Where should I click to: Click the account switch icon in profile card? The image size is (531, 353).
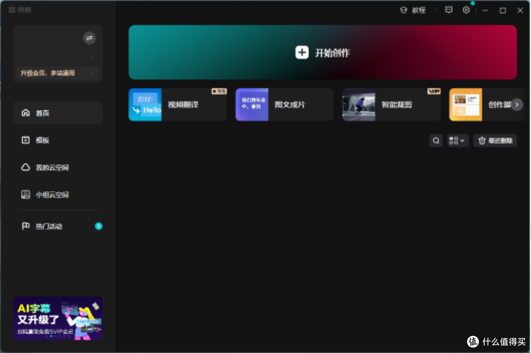pyautogui.click(x=89, y=38)
